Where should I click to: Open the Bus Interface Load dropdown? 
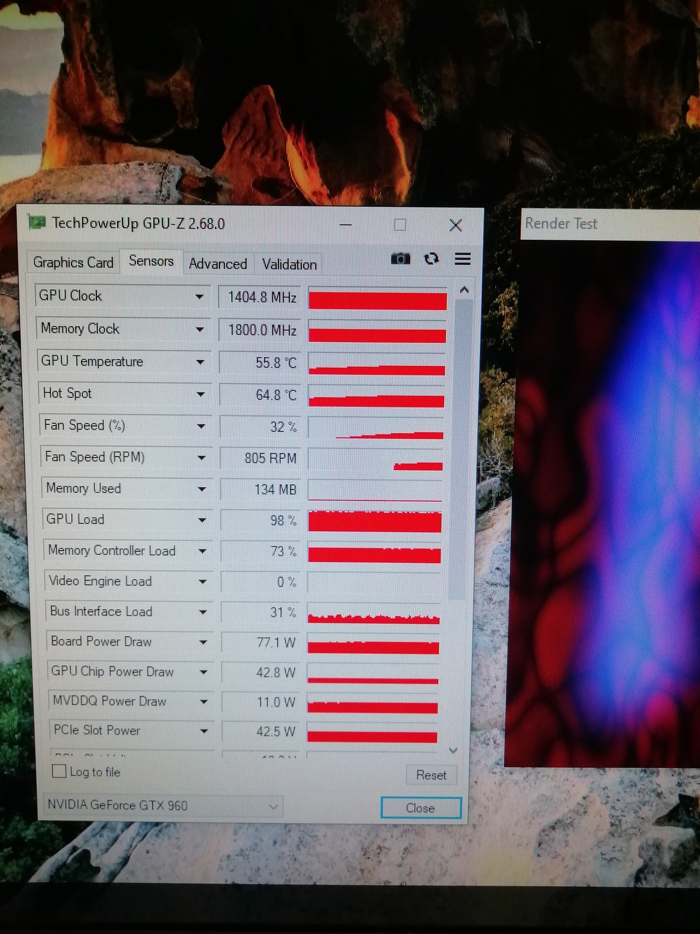click(203, 612)
